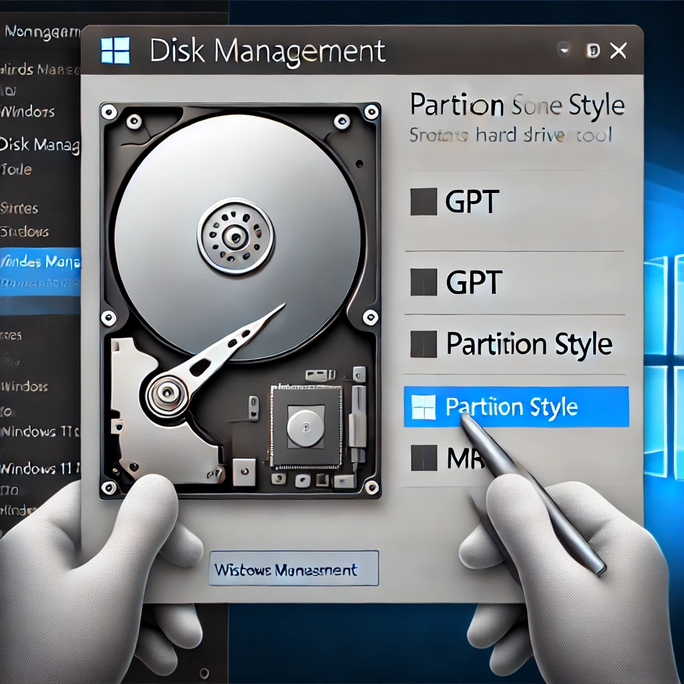
Task: Check the box beside unhighlighted Partition Style
Action: pyautogui.click(x=423, y=344)
